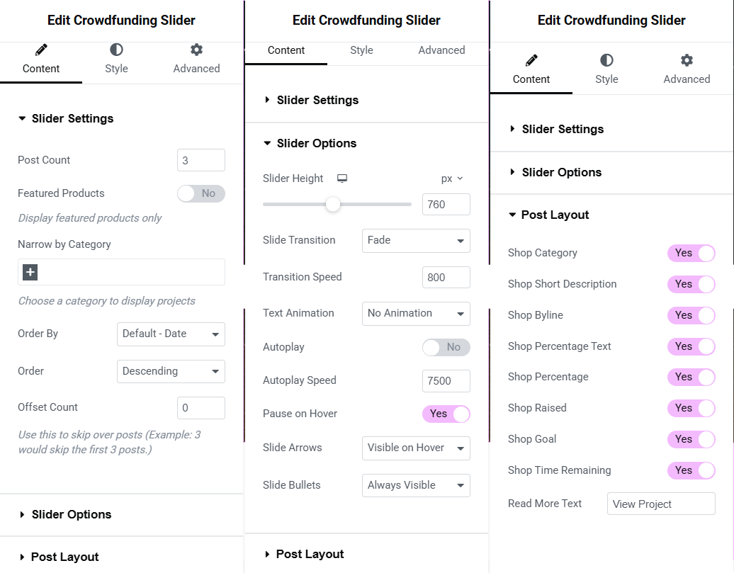The height and width of the screenshot is (573, 734).
Task: Click the gear Advanced icon in right panel
Action: tap(687, 60)
